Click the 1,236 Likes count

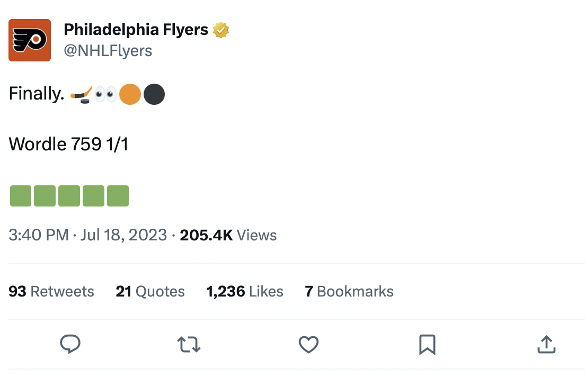244,291
